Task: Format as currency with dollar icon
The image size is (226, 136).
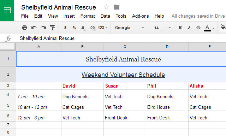Action: [65, 28]
